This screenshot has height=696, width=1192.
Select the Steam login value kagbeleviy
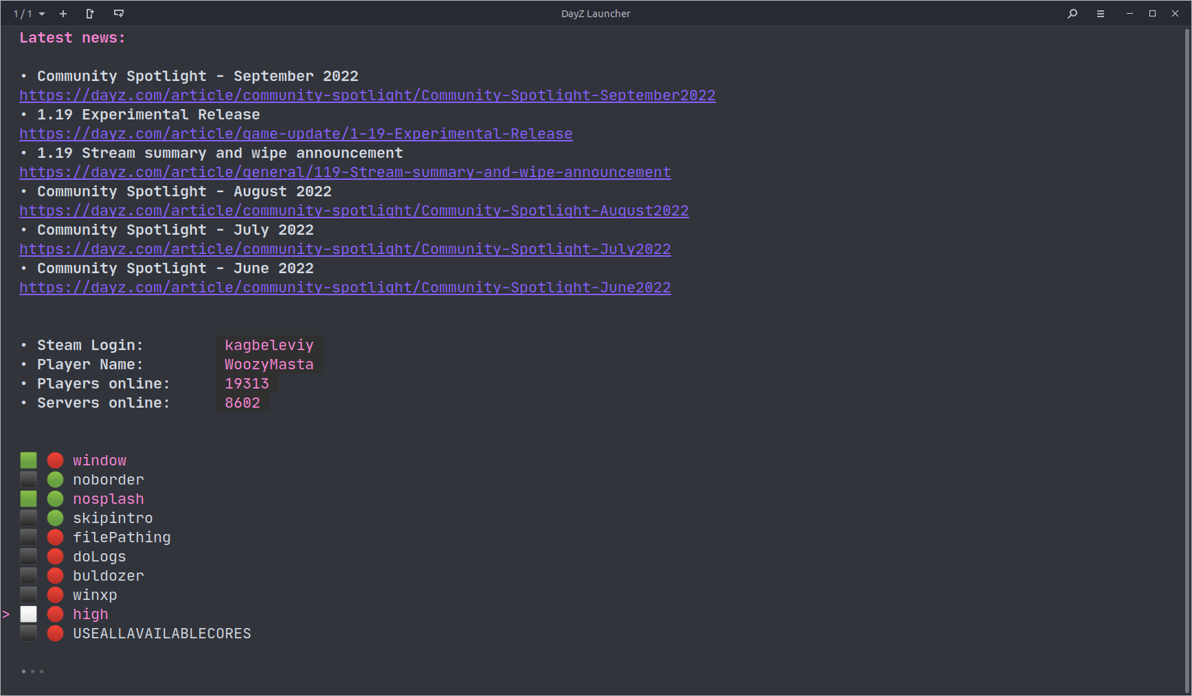click(269, 345)
